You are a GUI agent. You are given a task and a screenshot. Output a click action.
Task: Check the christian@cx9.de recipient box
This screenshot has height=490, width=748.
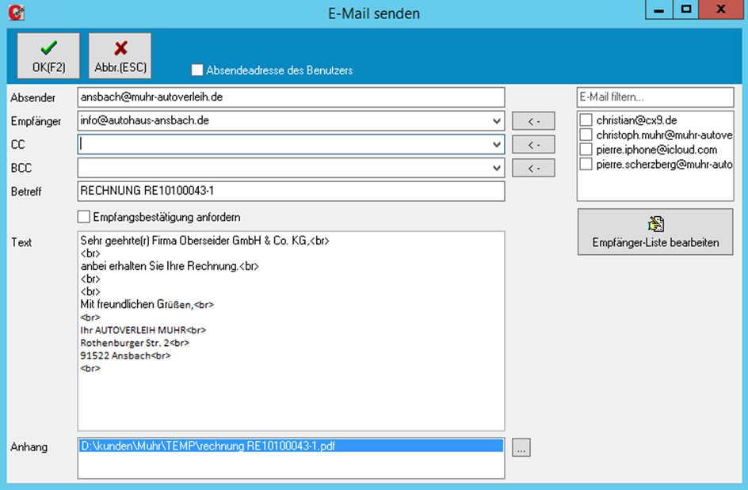586,120
